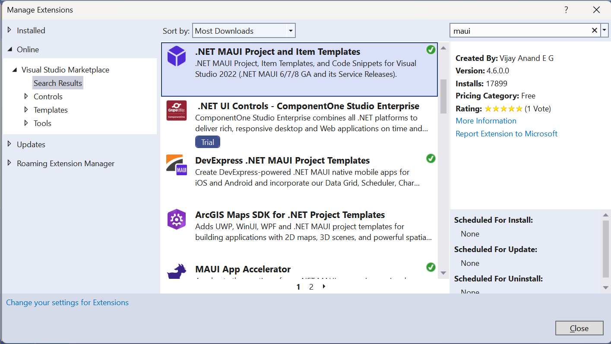The image size is (611, 344).
Task: Open the search history dropdown arrow
Action: pos(605,31)
